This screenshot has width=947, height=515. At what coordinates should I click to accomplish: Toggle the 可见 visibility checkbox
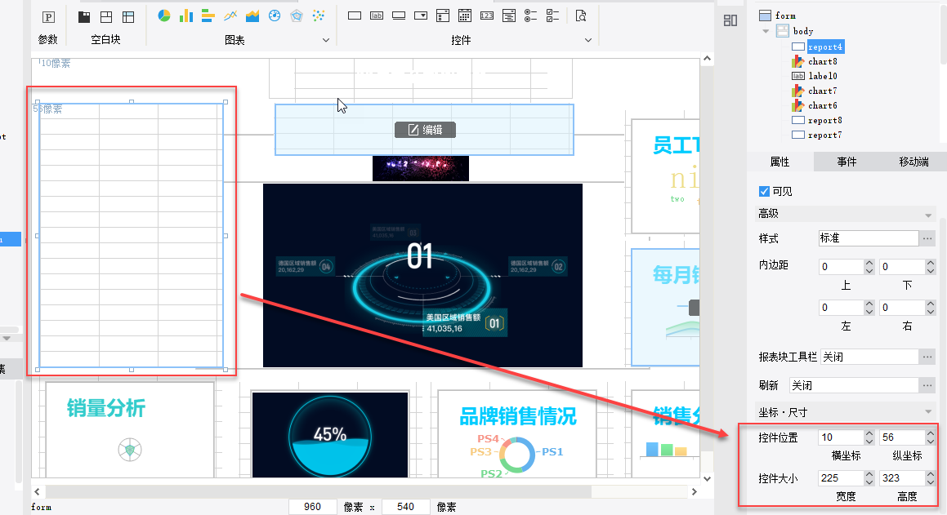764,191
